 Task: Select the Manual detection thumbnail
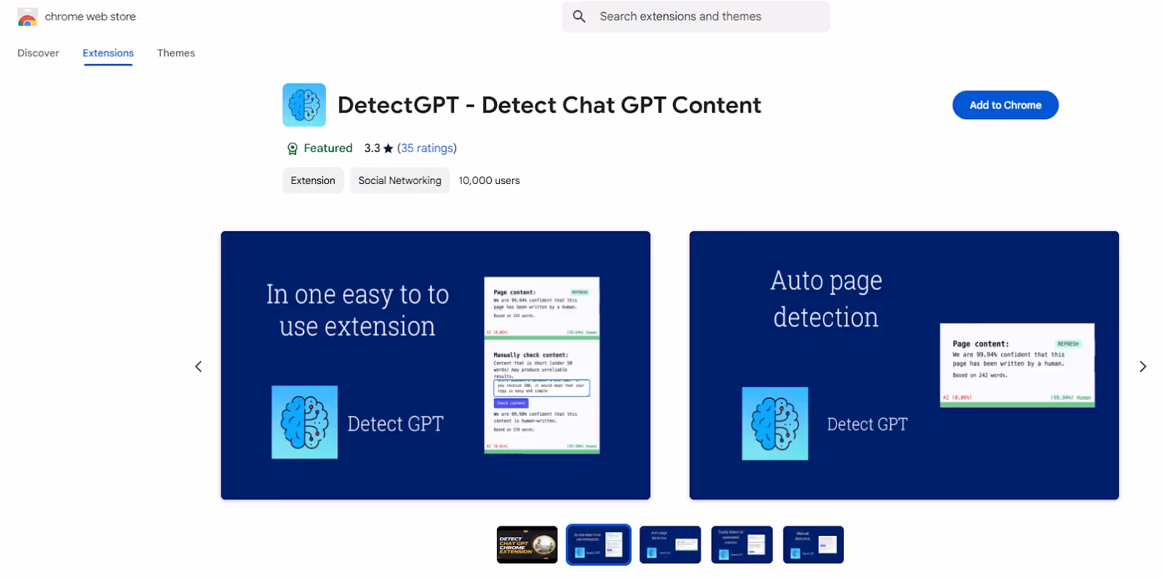coord(813,545)
